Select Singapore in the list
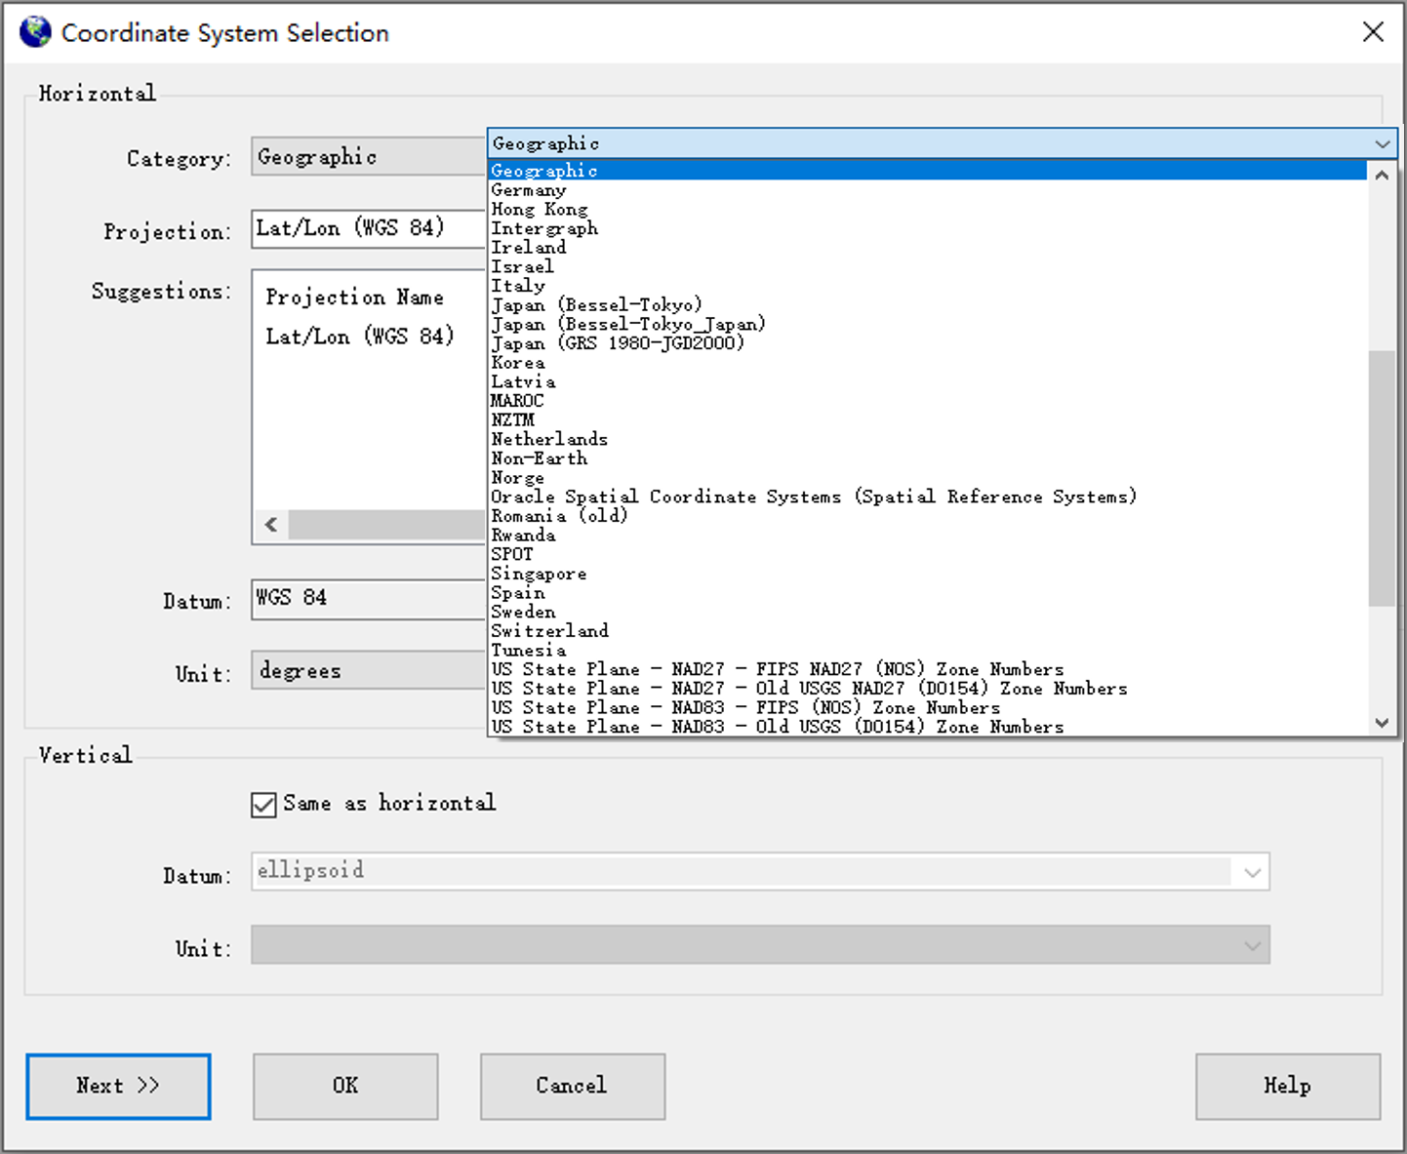 click(927, 574)
